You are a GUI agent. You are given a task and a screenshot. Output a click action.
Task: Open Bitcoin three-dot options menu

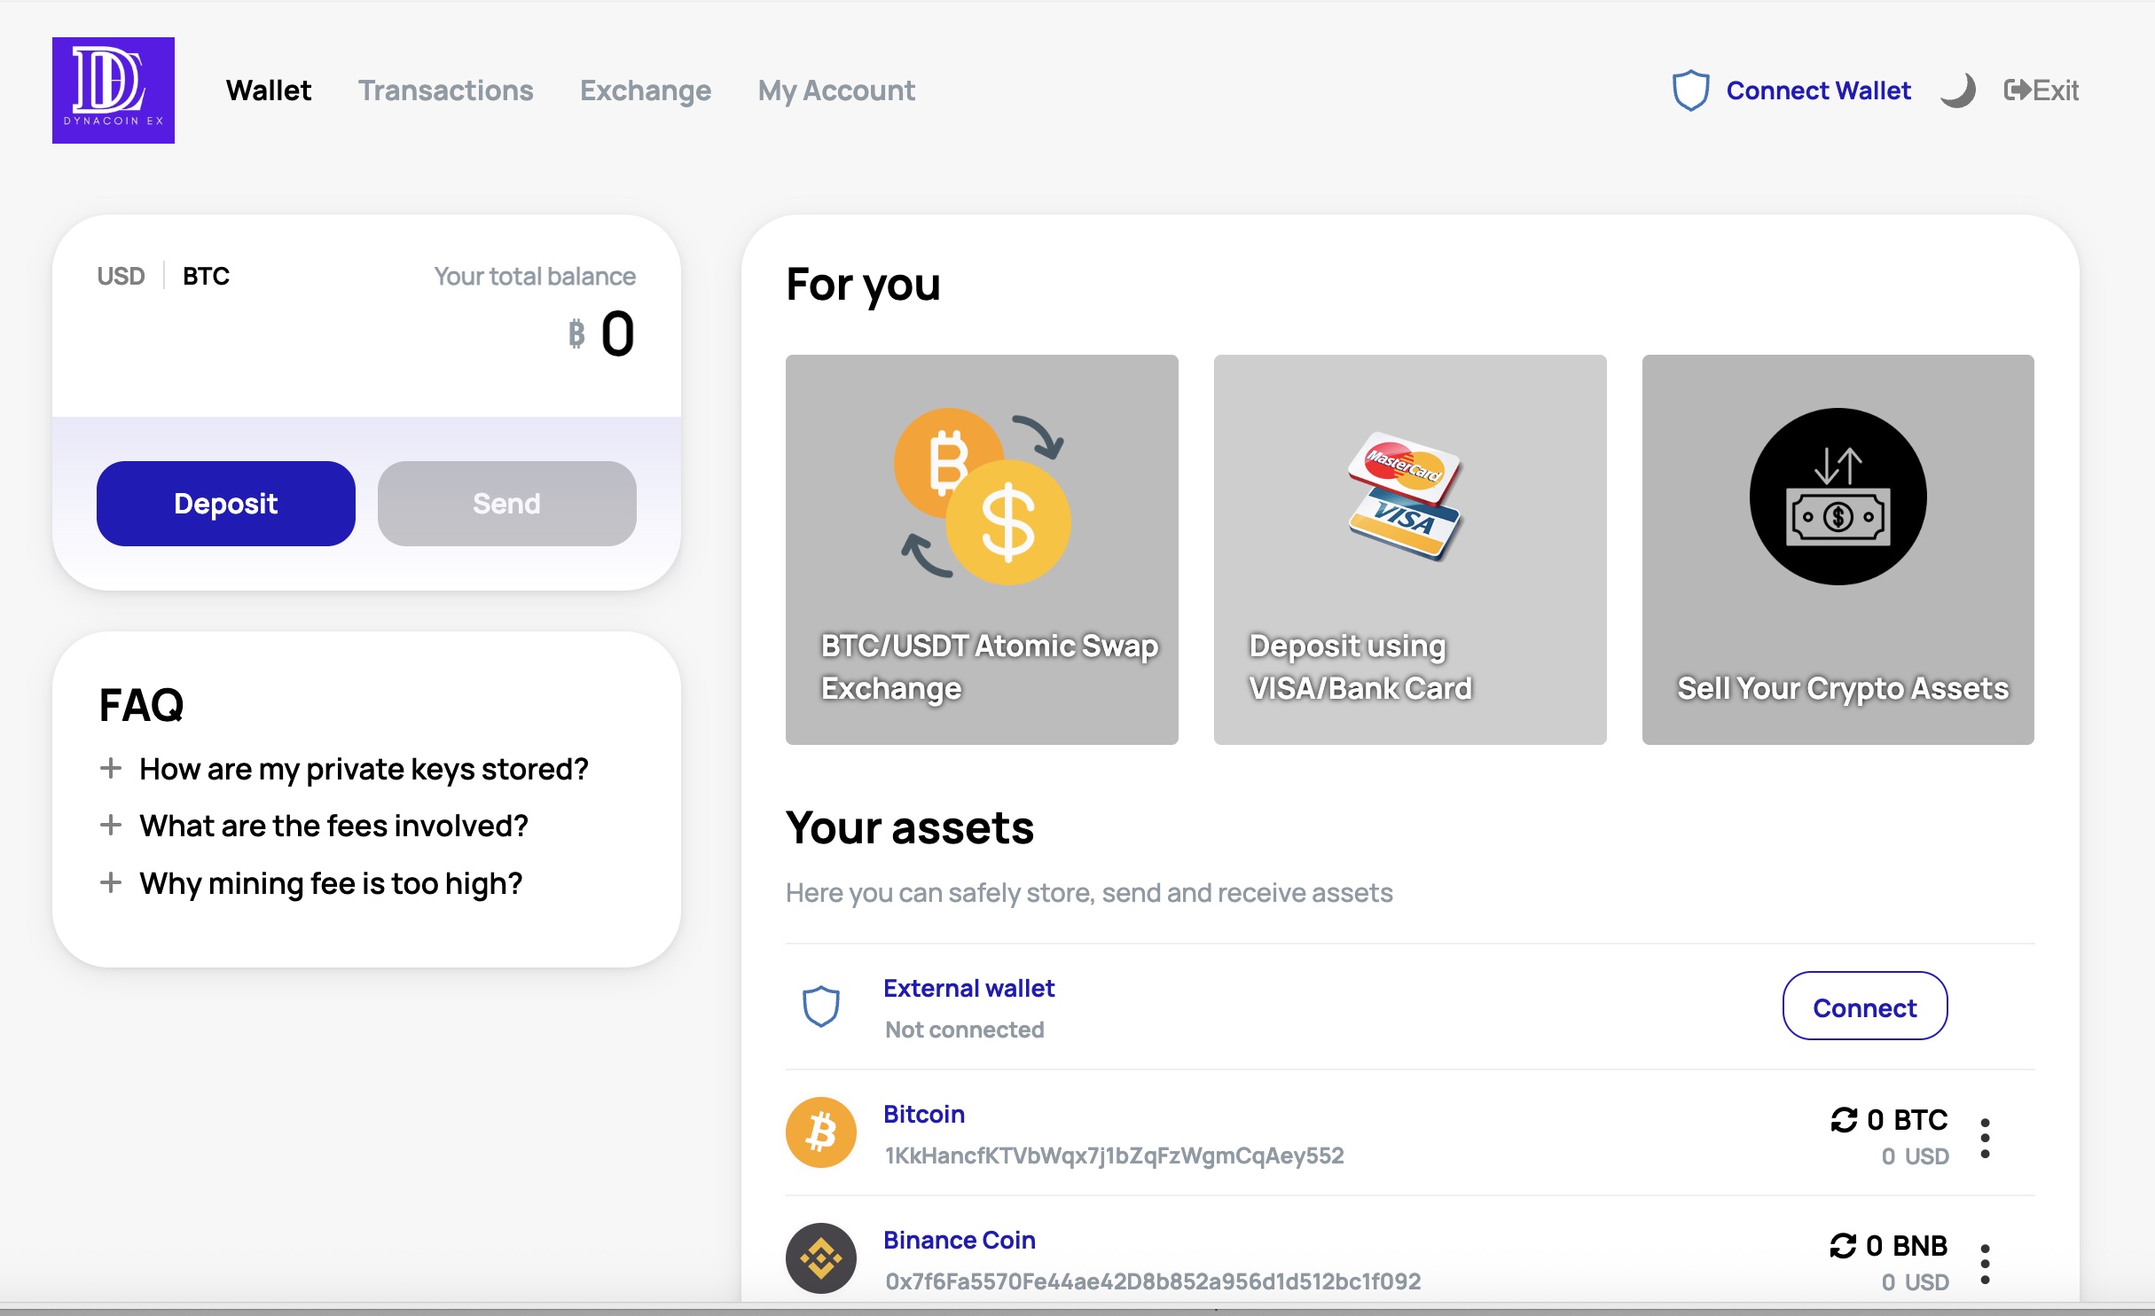coord(1985,1138)
